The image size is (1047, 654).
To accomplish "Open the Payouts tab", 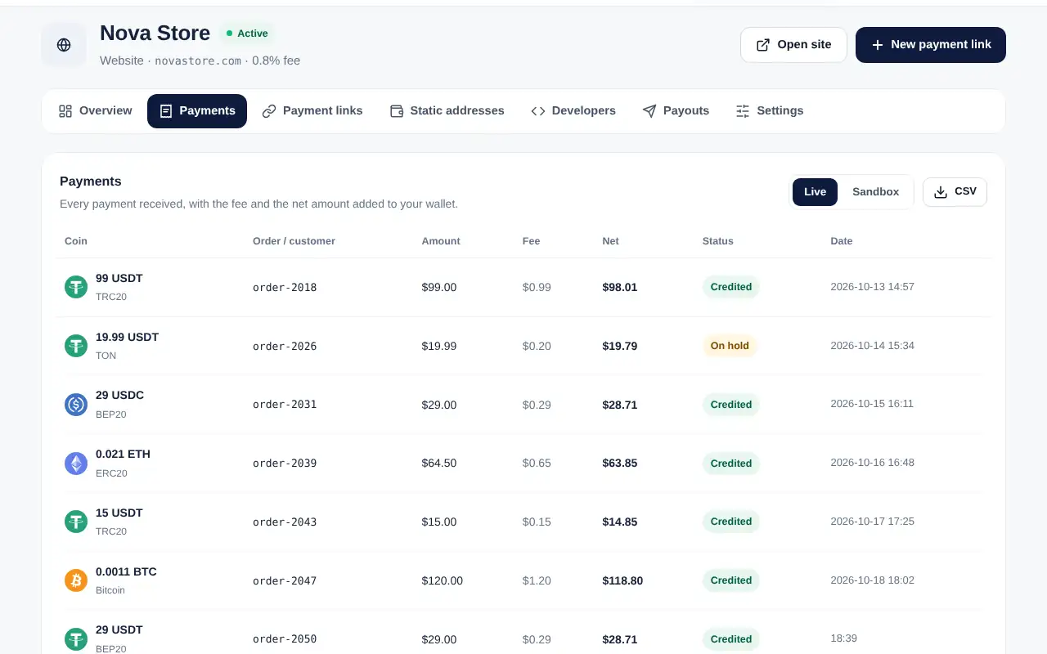I will click(x=676, y=111).
